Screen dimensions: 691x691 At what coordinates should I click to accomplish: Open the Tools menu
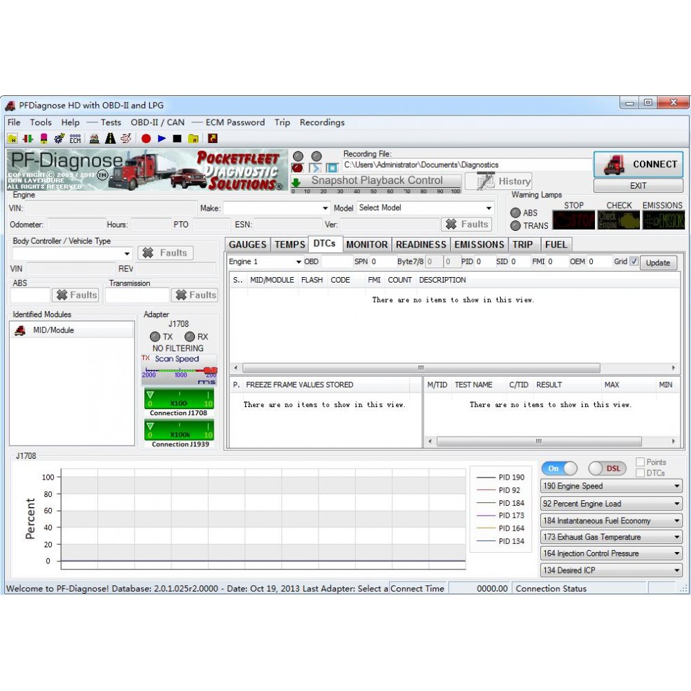point(41,122)
